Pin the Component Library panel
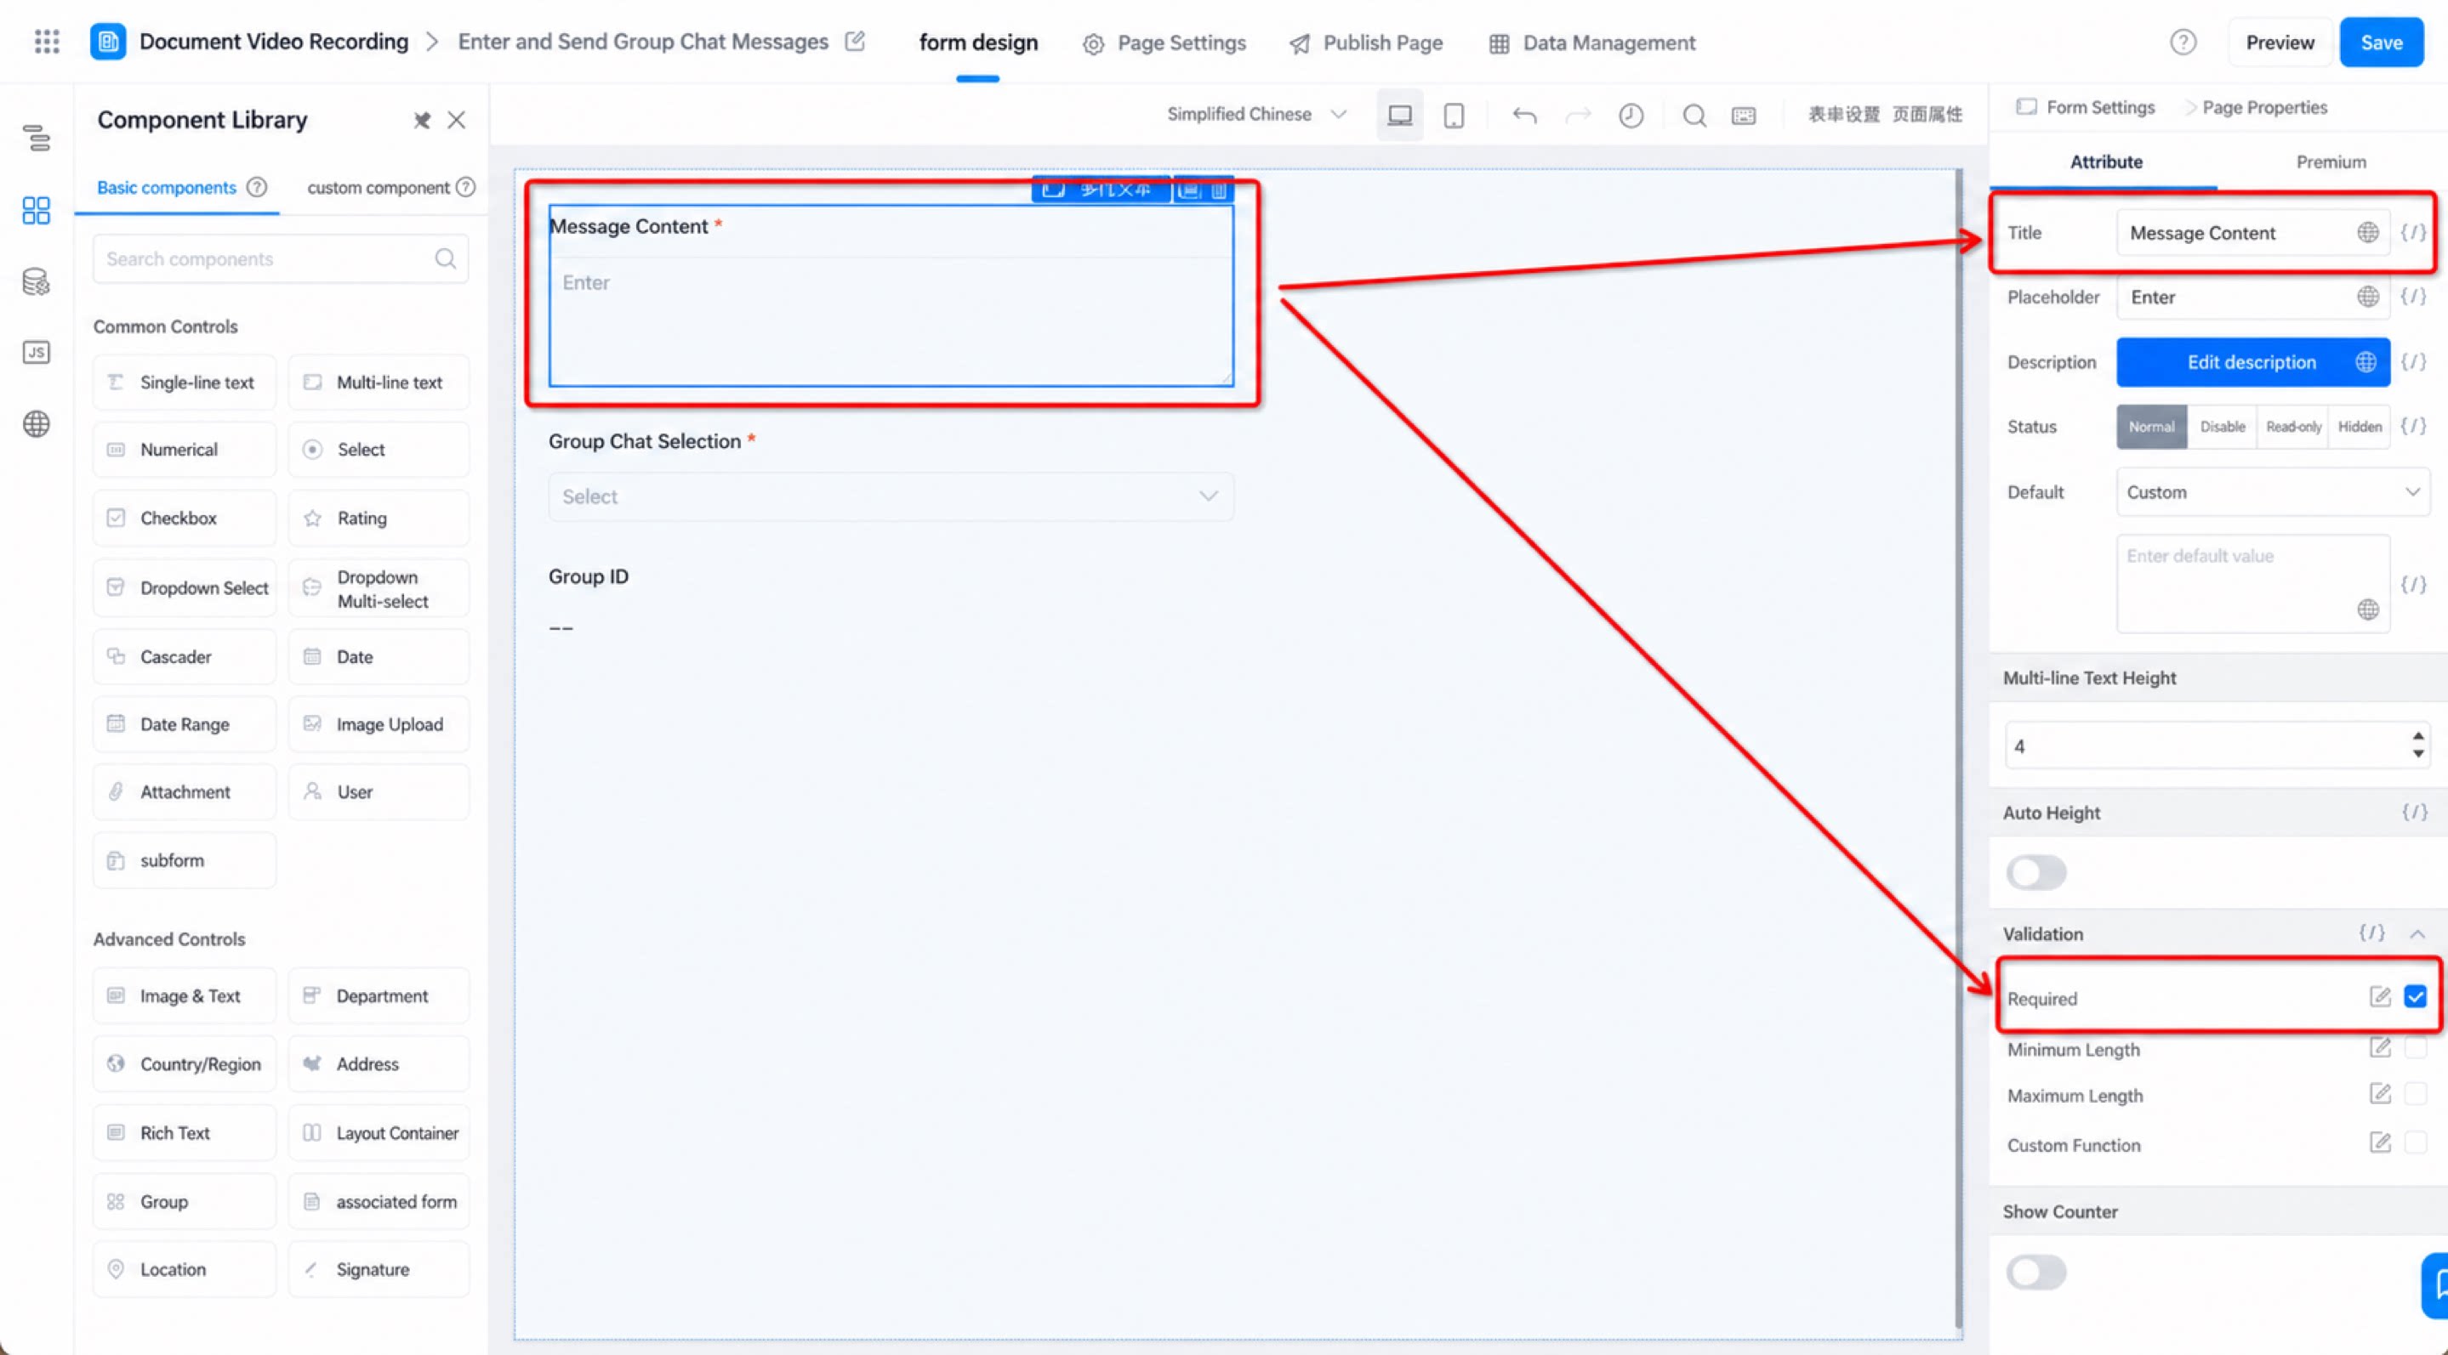The image size is (2448, 1355). [x=422, y=120]
